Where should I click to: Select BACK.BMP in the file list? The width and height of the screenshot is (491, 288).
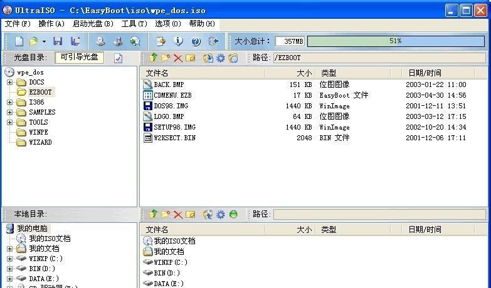point(169,85)
